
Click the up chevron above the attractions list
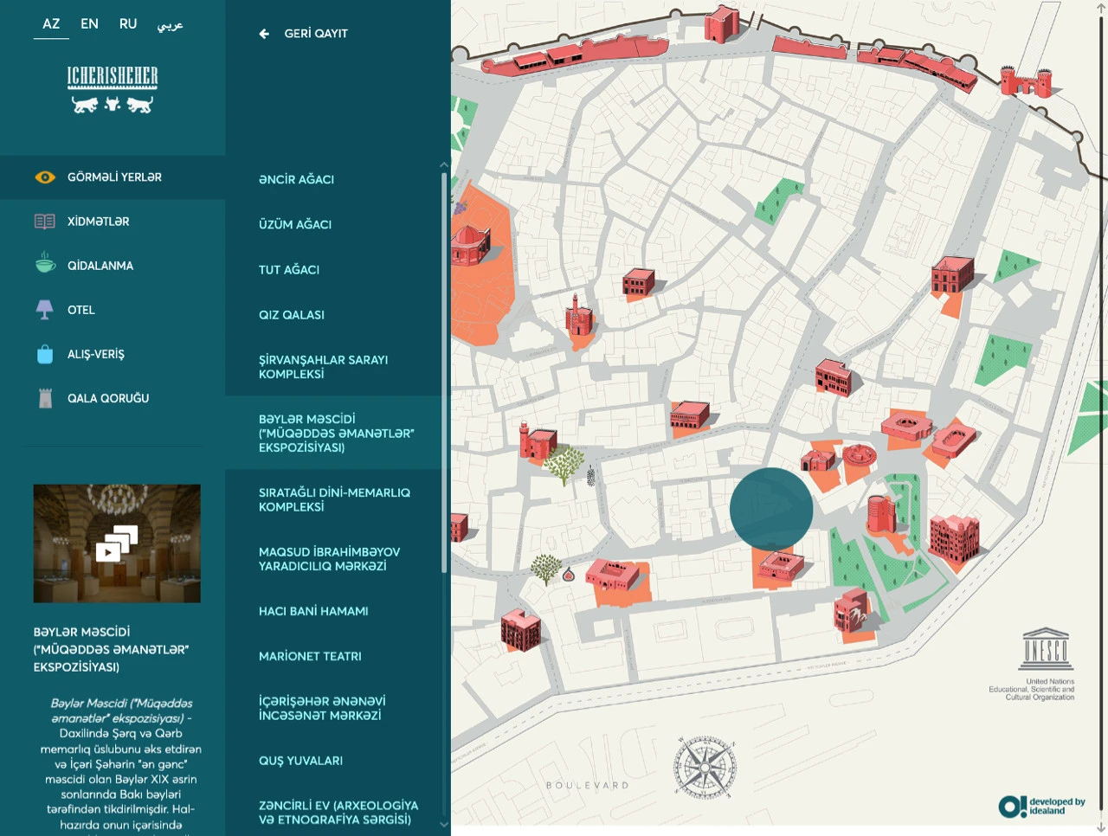coord(444,164)
